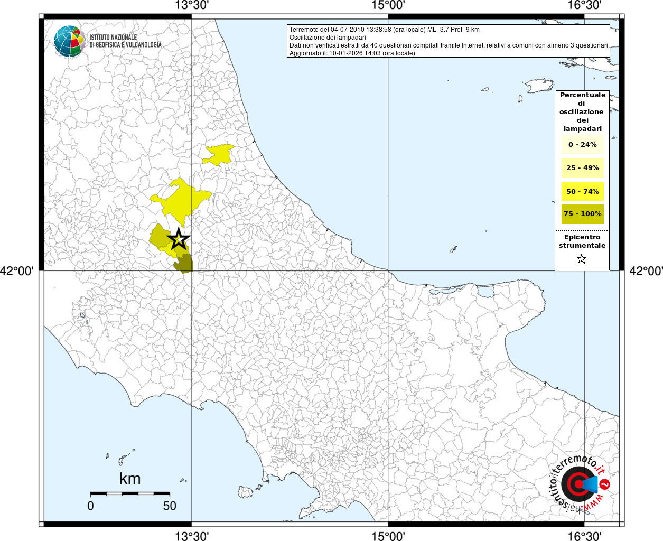This screenshot has height=541, width=663.
Task: Click the top 16°30' longitude label
Action: pyautogui.click(x=584, y=6)
